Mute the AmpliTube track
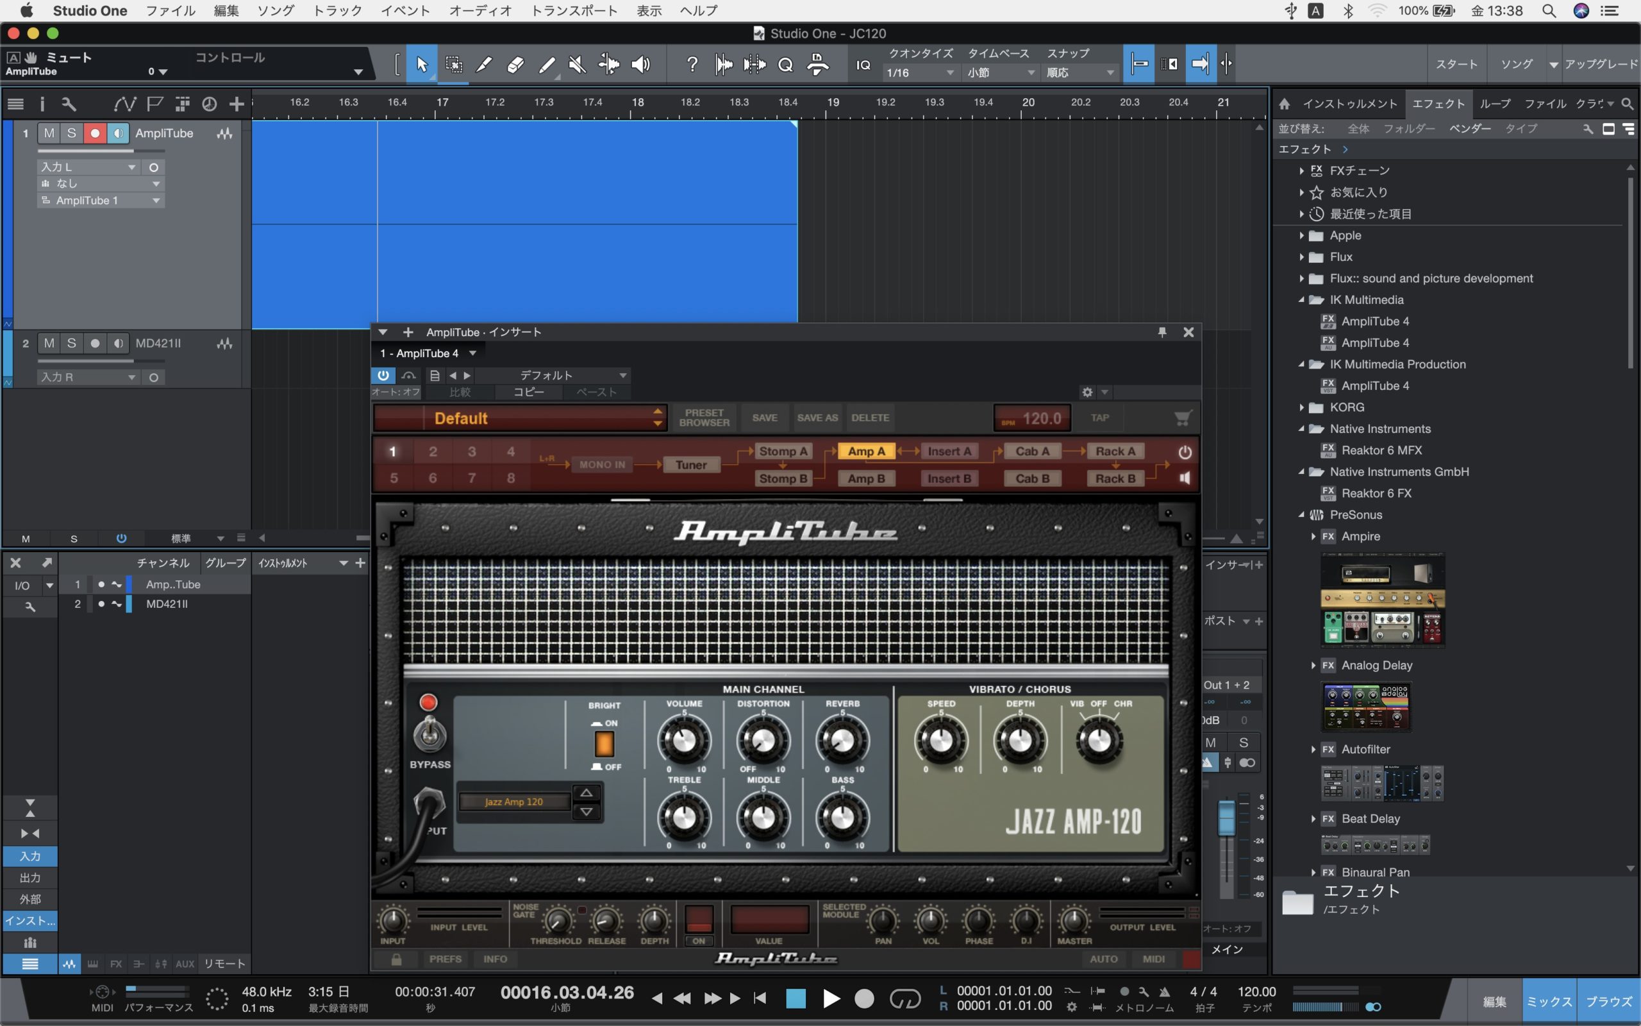This screenshot has width=1641, height=1026. coord(49,133)
